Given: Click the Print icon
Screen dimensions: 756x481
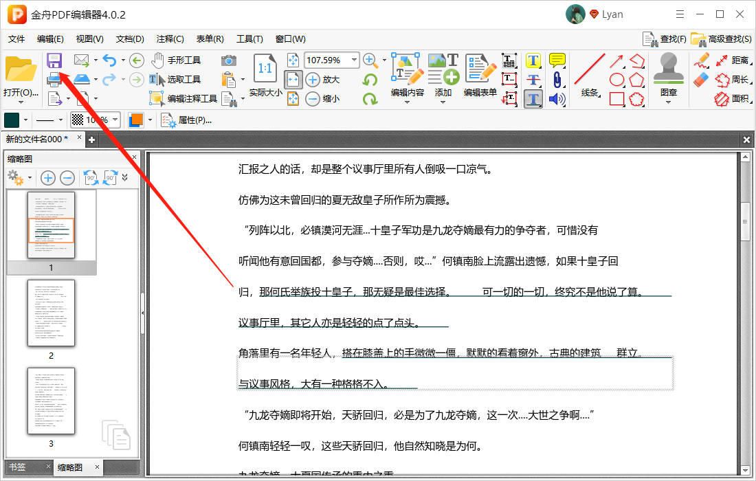Looking at the screenshot, I should 54,79.
